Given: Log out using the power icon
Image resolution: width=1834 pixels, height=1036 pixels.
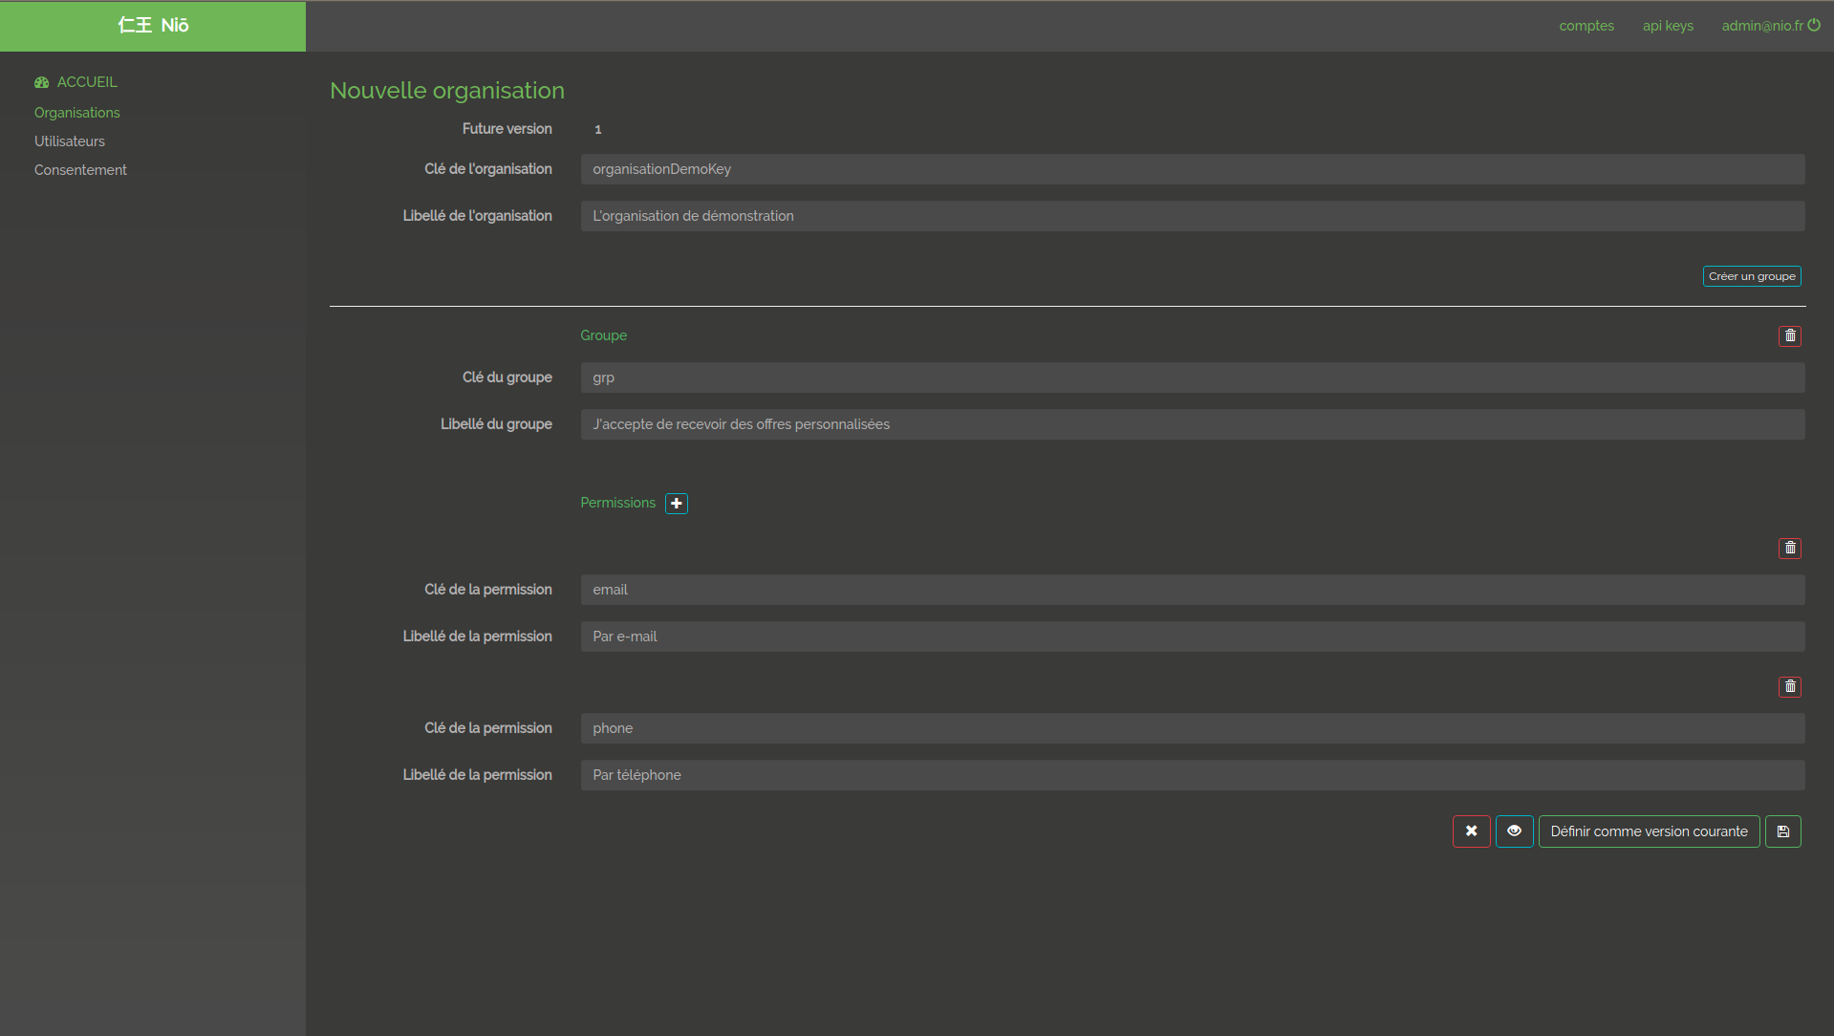Looking at the screenshot, I should point(1814,26).
